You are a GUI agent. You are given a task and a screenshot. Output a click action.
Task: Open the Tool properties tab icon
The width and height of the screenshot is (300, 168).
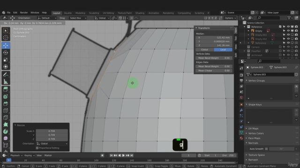pos(241,68)
